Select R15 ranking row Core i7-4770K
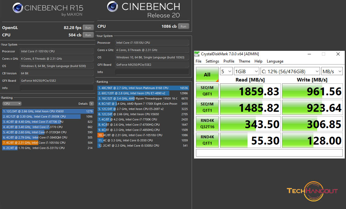 click(48, 122)
